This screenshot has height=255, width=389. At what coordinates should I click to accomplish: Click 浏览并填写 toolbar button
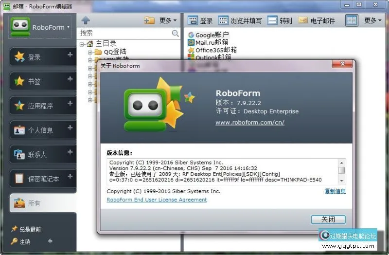pyautogui.click(x=240, y=20)
